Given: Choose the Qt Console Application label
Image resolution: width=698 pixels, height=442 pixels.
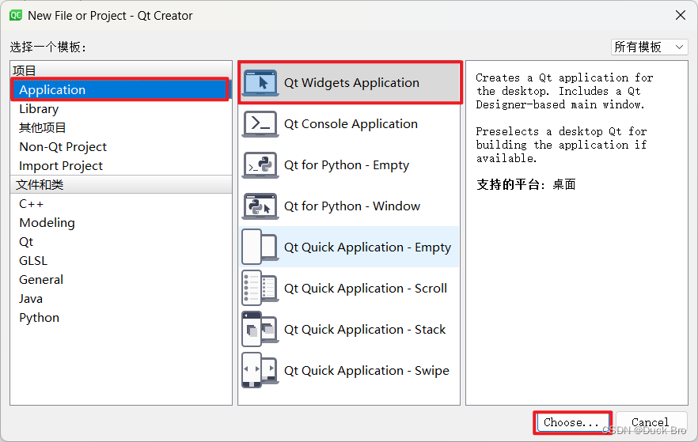Looking at the screenshot, I should point(351,123).
